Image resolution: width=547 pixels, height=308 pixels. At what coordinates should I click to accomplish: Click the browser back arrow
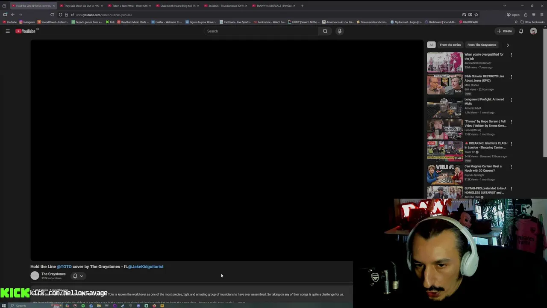click(x=12, y=15)
